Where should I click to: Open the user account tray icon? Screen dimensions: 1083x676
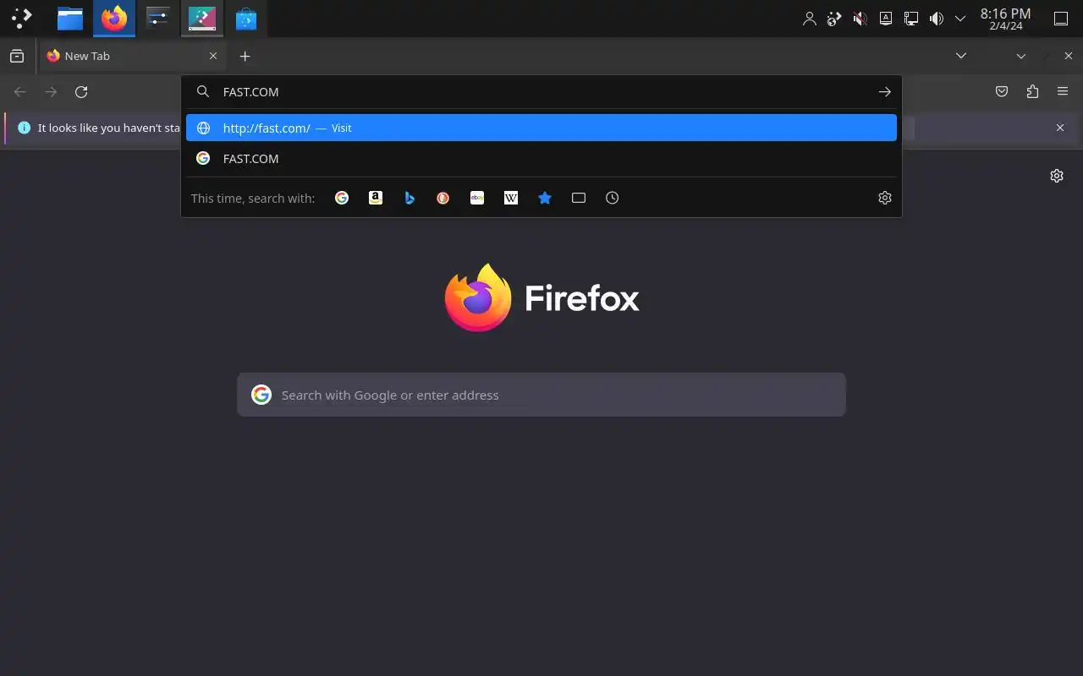[x=810, y=19]
